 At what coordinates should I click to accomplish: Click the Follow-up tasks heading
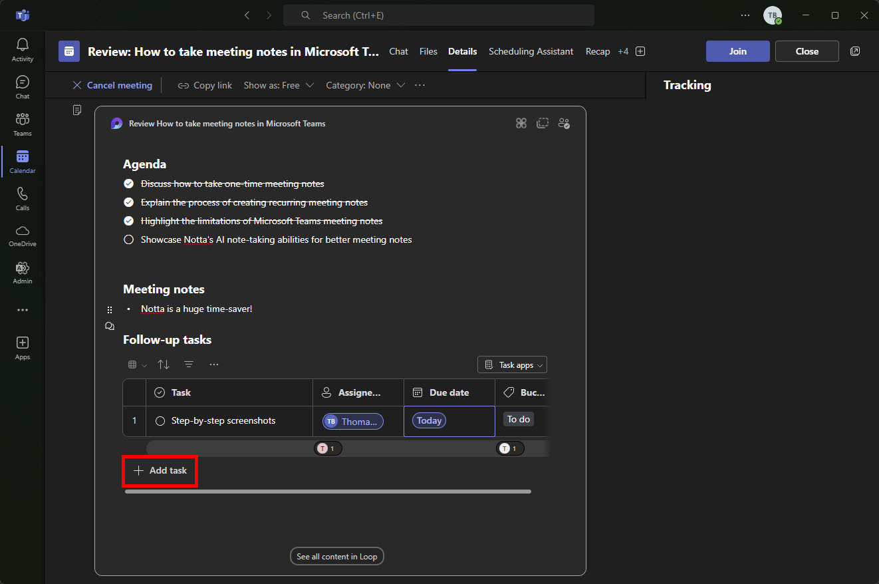[167, 340]
